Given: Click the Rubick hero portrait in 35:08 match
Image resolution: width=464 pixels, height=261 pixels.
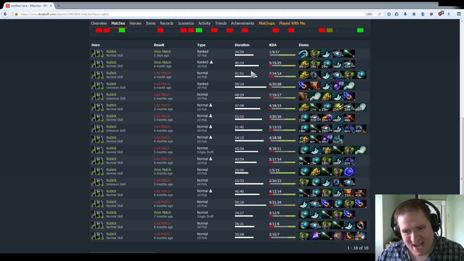Looking at the screenshot, I should pyautogui.click(x=98, y=236).
